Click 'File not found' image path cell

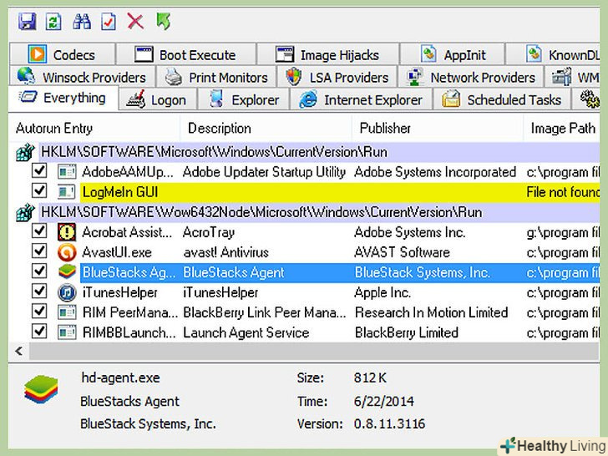point(563,192)
